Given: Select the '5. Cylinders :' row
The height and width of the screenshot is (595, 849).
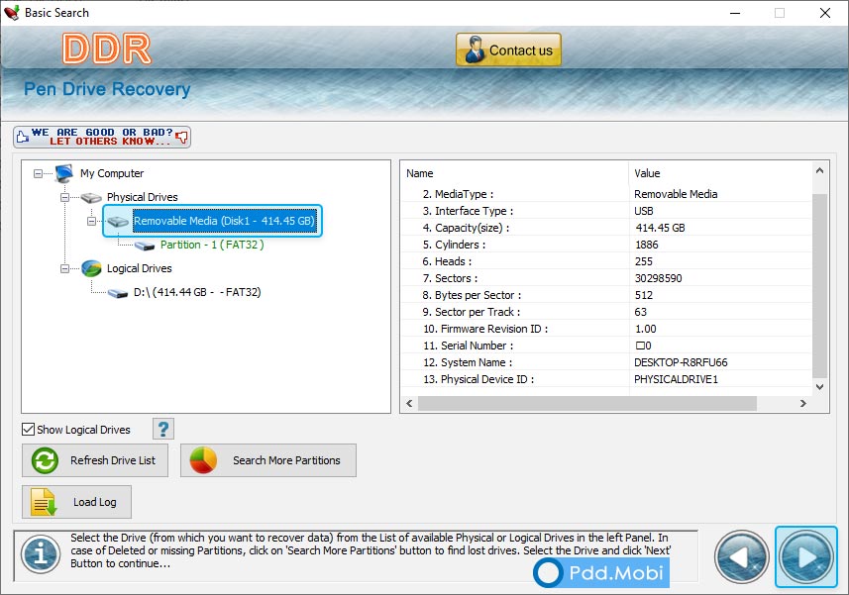Looking at the screenshot, I should (x=606, y=245).
